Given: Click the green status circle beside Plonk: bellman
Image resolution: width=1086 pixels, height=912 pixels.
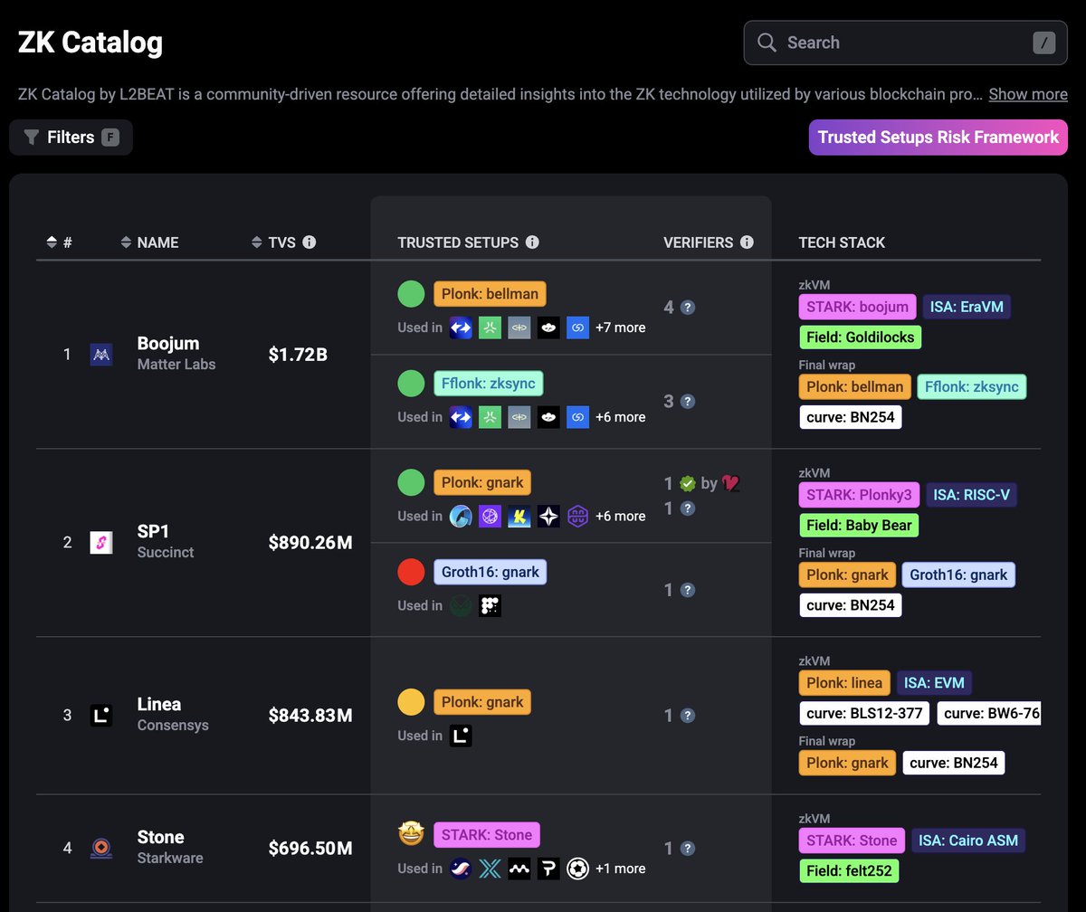Looking at the screenshot, I should point(412,294).
